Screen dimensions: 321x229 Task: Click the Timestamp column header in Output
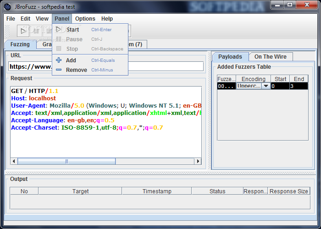coord(157,191)
